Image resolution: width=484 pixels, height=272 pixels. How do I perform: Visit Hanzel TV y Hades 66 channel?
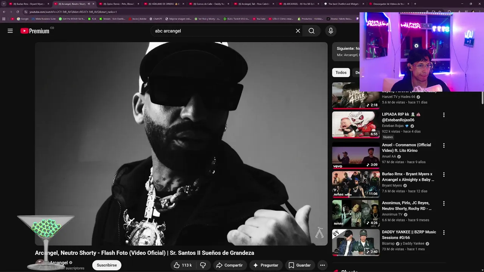(x=399, y=97)
